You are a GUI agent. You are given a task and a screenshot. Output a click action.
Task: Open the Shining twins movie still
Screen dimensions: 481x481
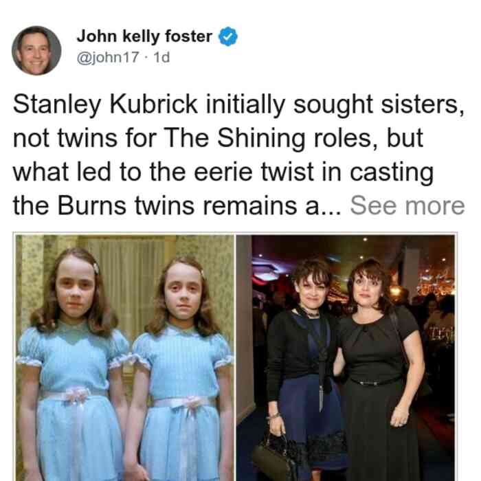click(x=125, y=358)
